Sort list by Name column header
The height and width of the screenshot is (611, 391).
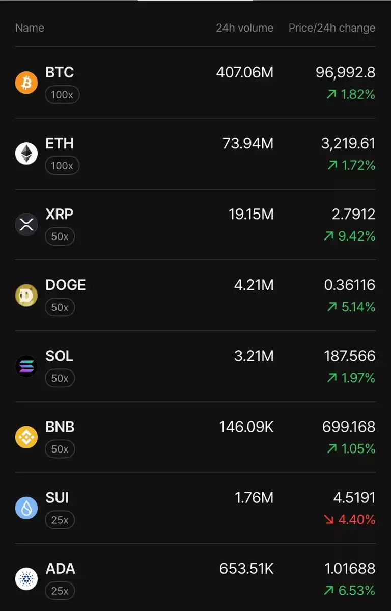tap(30, 28)
